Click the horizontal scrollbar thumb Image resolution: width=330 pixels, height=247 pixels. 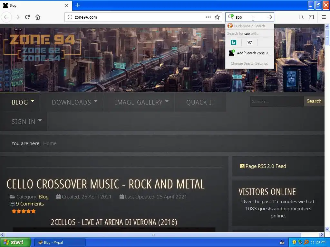(x=153, y=234)
